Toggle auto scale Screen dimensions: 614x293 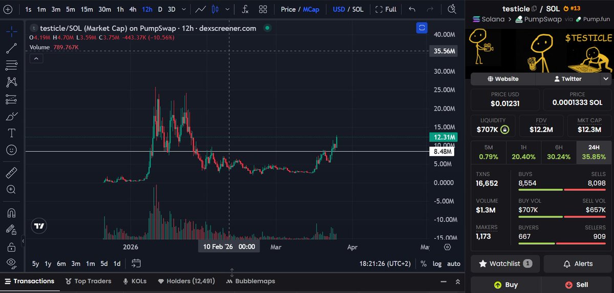coord(454,264)
